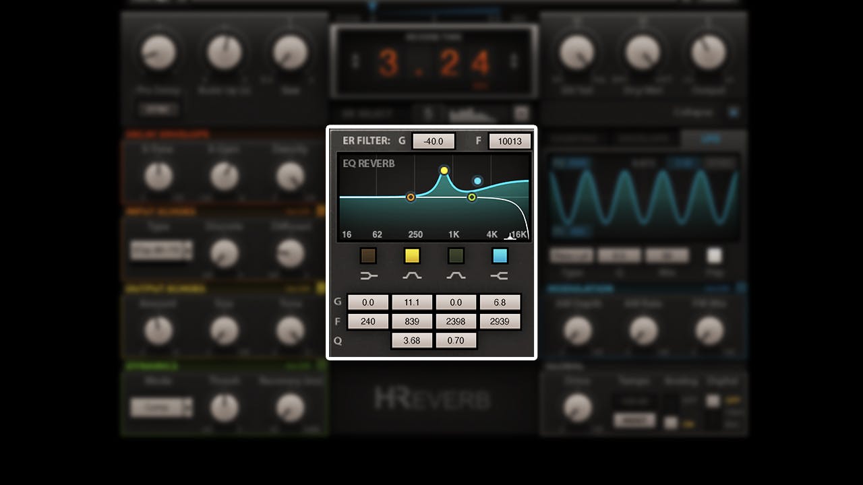Toggle the Freq square in the LFO section
863x485 pixels.
[x=714, y=256]
